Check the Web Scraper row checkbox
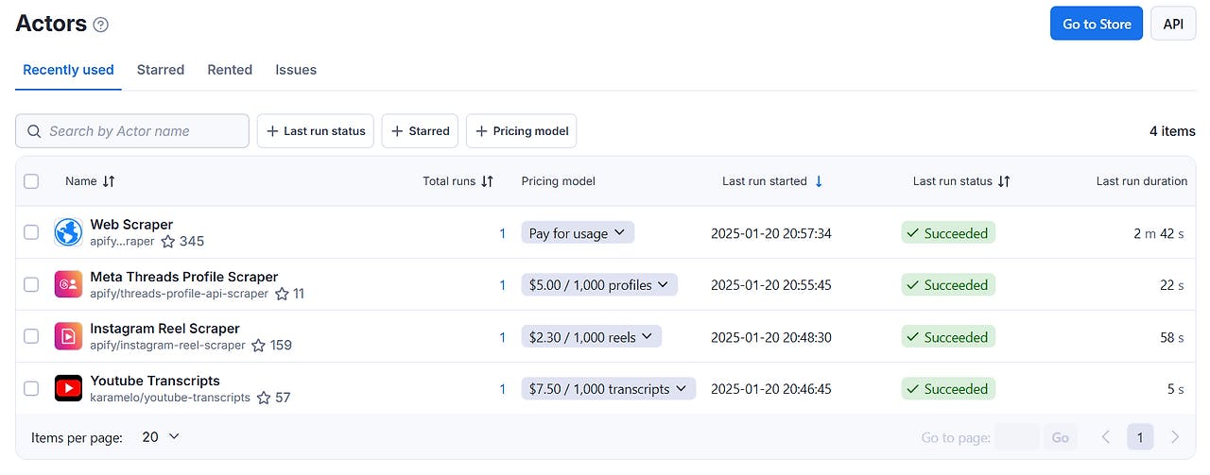Image resolution: width=1210 pixels, height=475 pixels. click(x=31, y=232)
